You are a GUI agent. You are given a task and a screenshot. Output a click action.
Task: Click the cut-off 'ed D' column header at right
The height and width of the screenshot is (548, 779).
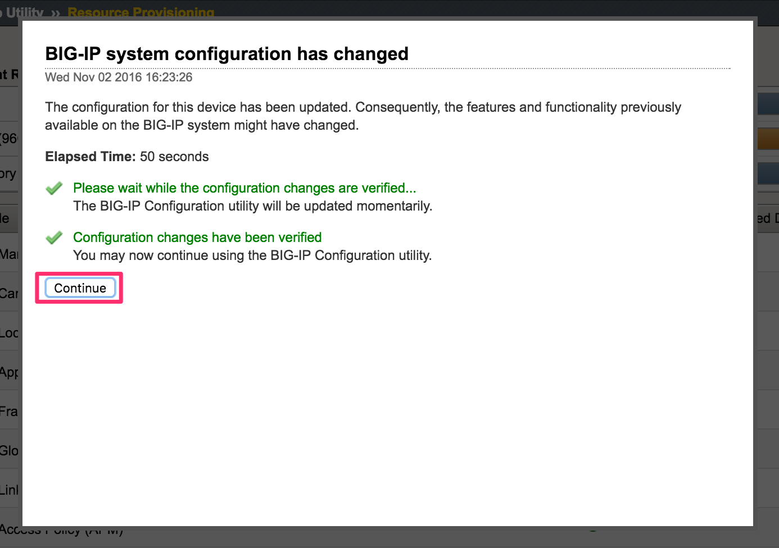[x=768, y=218]
